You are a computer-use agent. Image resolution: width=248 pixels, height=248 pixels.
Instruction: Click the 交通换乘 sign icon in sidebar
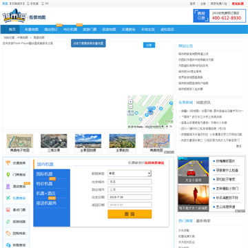pyautogui.click(x=8, y=163)
